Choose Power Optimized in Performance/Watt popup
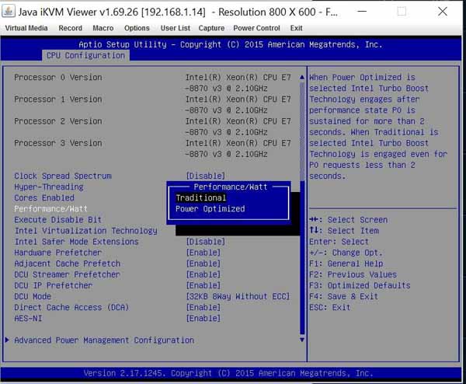Screen dimensions: 466x384 210,209
